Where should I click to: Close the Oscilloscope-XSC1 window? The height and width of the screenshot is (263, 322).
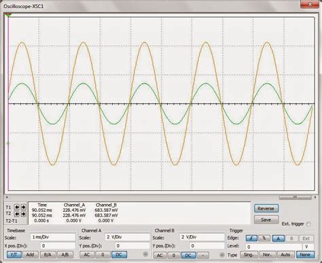pos(310,4)
